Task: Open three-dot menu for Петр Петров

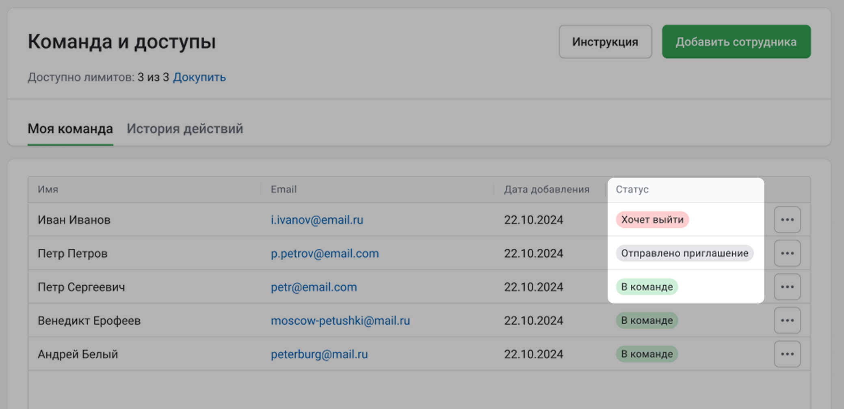Action: [x=787, y=253]
